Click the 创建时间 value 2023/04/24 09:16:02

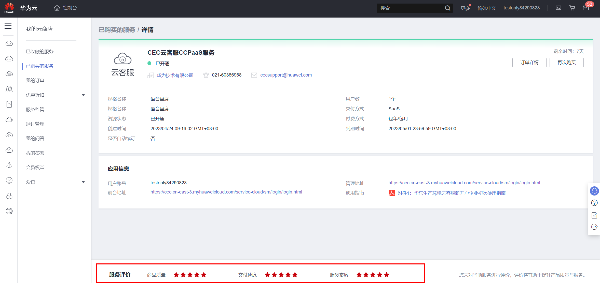[x=184, y=129]
